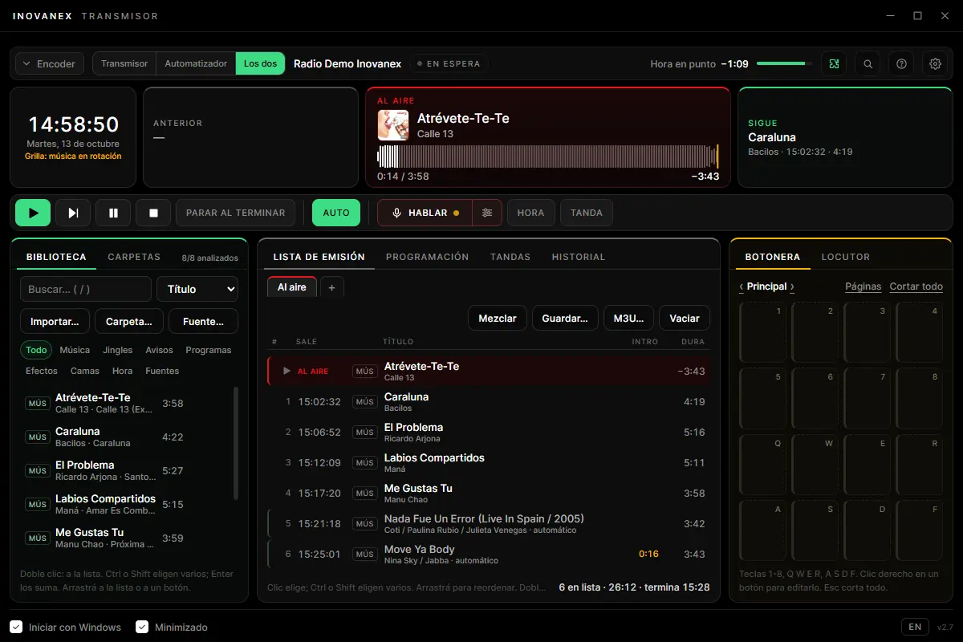Open the microphone settings sliders icon

tap(487, 213)
